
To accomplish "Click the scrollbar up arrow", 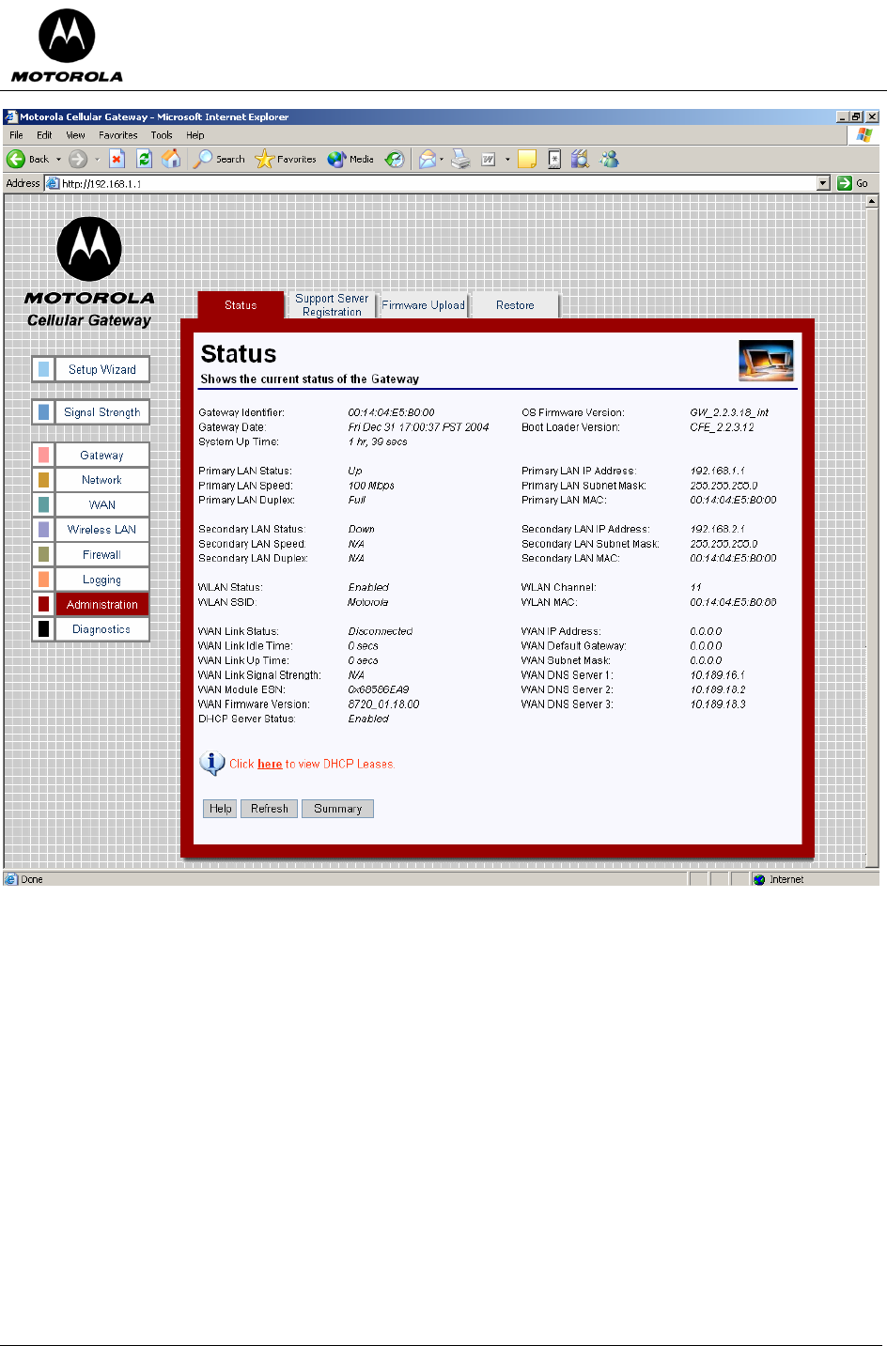I will [x=872, y=201].
